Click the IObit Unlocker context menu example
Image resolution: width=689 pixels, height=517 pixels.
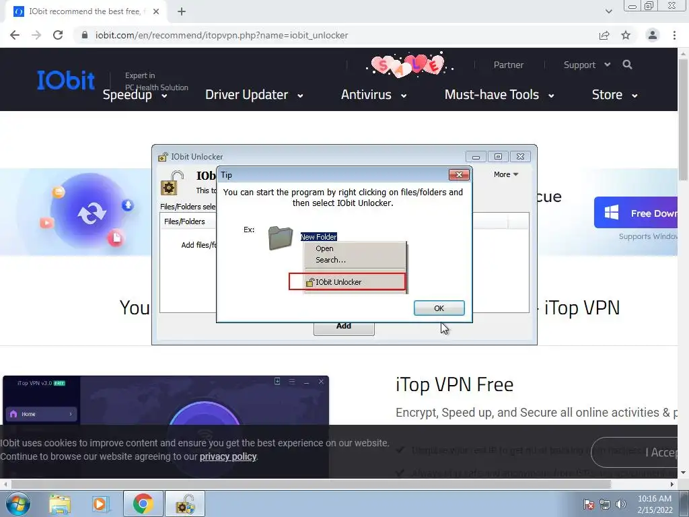[x=347, y=282]
